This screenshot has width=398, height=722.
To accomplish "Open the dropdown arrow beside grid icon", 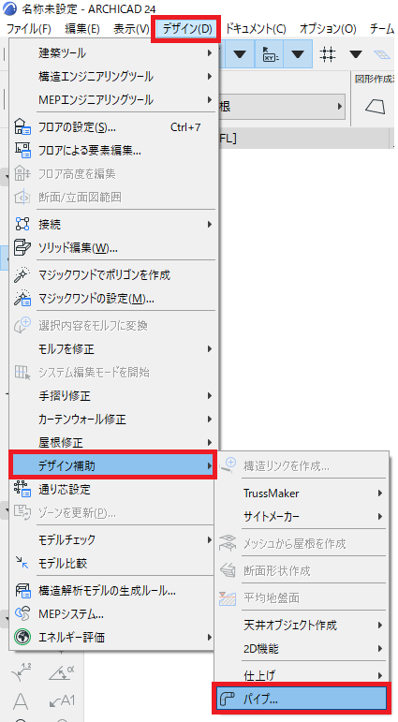I will (x=355, y=54).
